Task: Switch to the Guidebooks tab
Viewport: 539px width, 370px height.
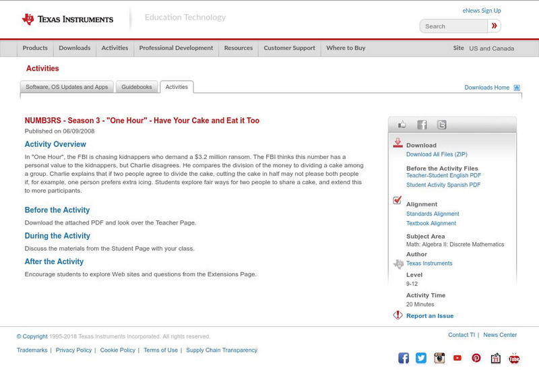Action: point(137,87)
